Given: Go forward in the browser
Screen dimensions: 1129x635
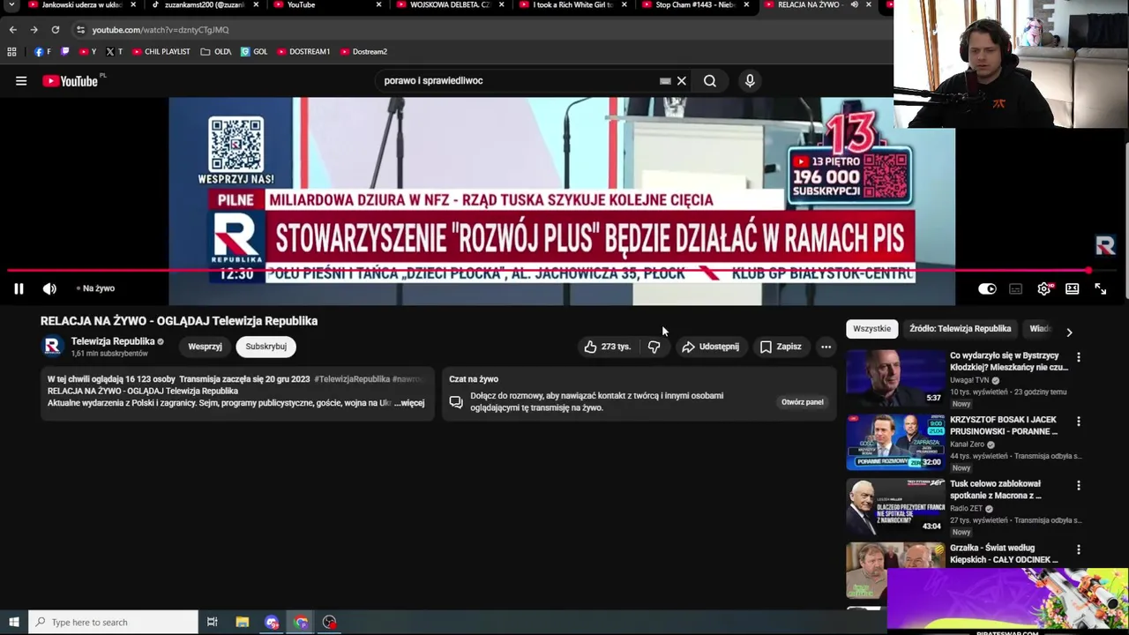Looking at the screenshot, I should (34, 30).
